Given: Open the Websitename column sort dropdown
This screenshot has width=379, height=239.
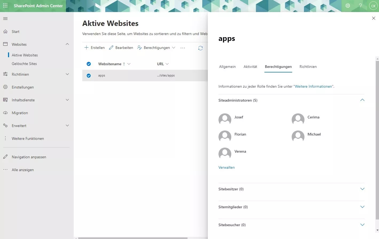Looking at the screenshot, I should pyautogui.click(x=129, y=64).
